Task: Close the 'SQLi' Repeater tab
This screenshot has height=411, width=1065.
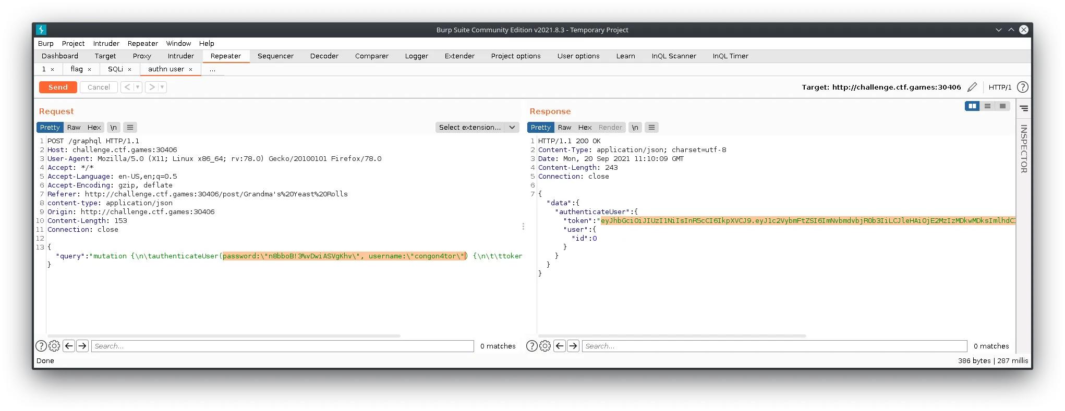Action: point(130,69)
